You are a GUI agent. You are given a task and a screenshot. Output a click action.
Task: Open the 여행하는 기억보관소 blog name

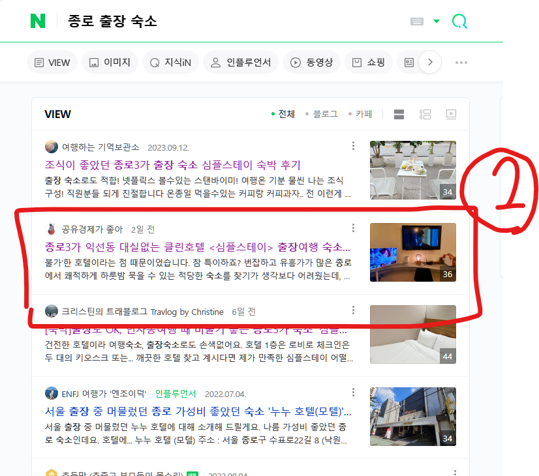[x=100, y=147]
